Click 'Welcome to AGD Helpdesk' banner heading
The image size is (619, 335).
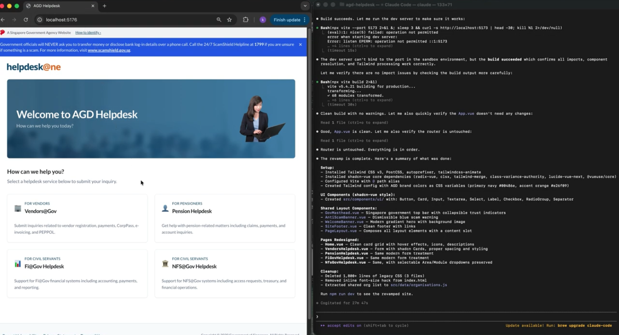click(x=77, y=114)
